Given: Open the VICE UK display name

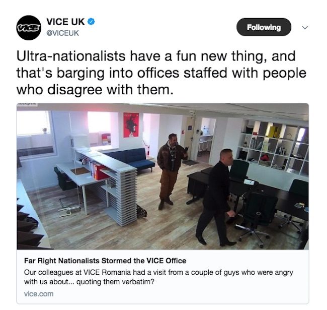Looking at the screenshot, I should tap(65, 22).
